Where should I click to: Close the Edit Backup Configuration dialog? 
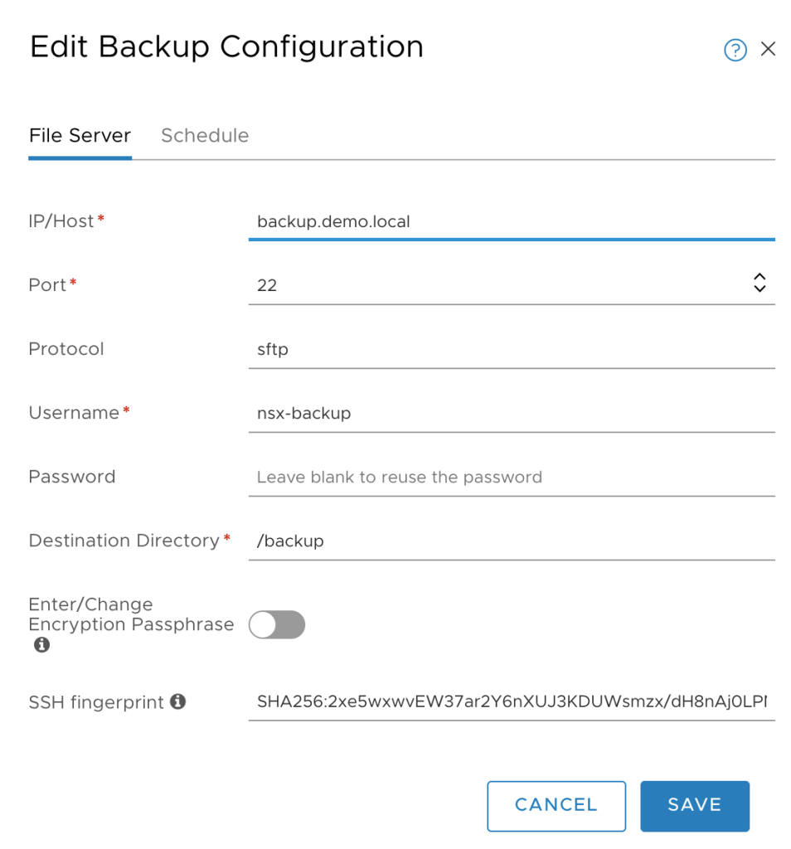768,50
